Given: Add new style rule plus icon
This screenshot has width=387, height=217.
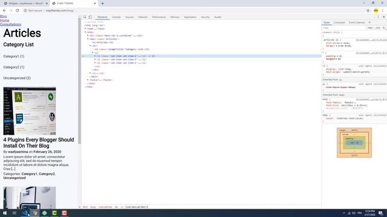Looking at the screenshot, I should (384, 28).
